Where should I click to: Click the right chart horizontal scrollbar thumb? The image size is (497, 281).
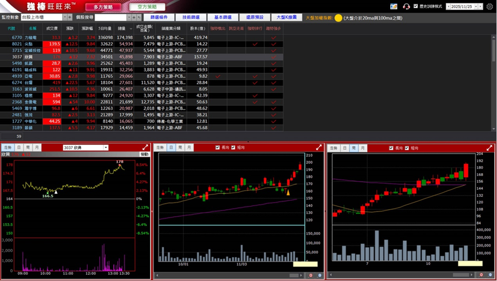(x=461, y=275)
